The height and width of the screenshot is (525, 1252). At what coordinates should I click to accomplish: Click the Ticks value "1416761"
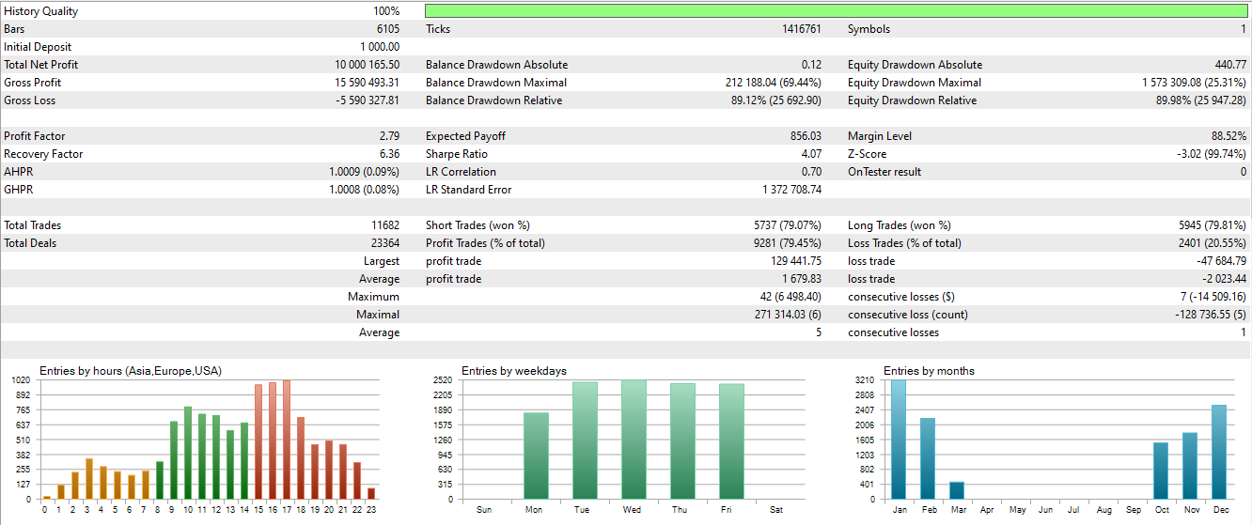click(x=802, y=29)
